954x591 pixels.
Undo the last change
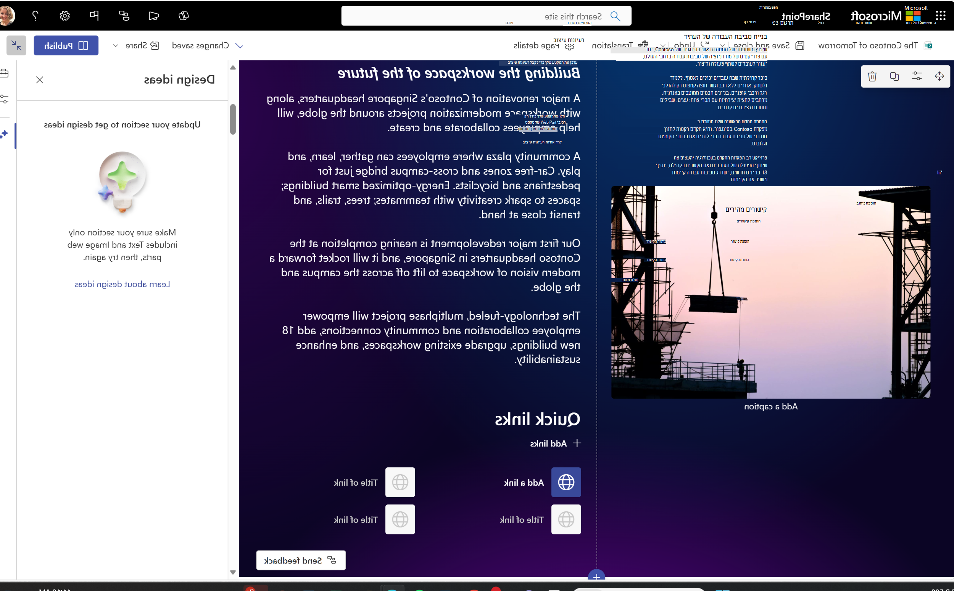(x=692, y=45)
